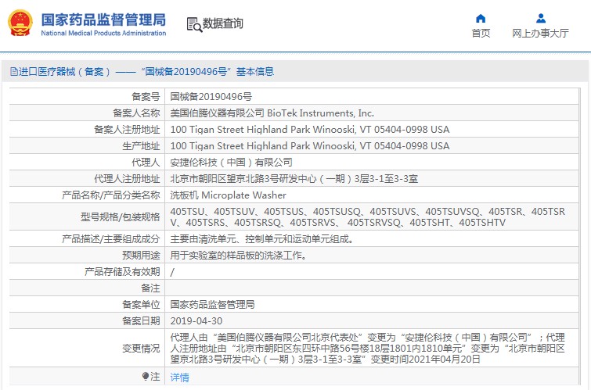The height and width of the screenshot is (390, 591).
Task: Click the 变更情况 change history text
Action: [367, 349]
